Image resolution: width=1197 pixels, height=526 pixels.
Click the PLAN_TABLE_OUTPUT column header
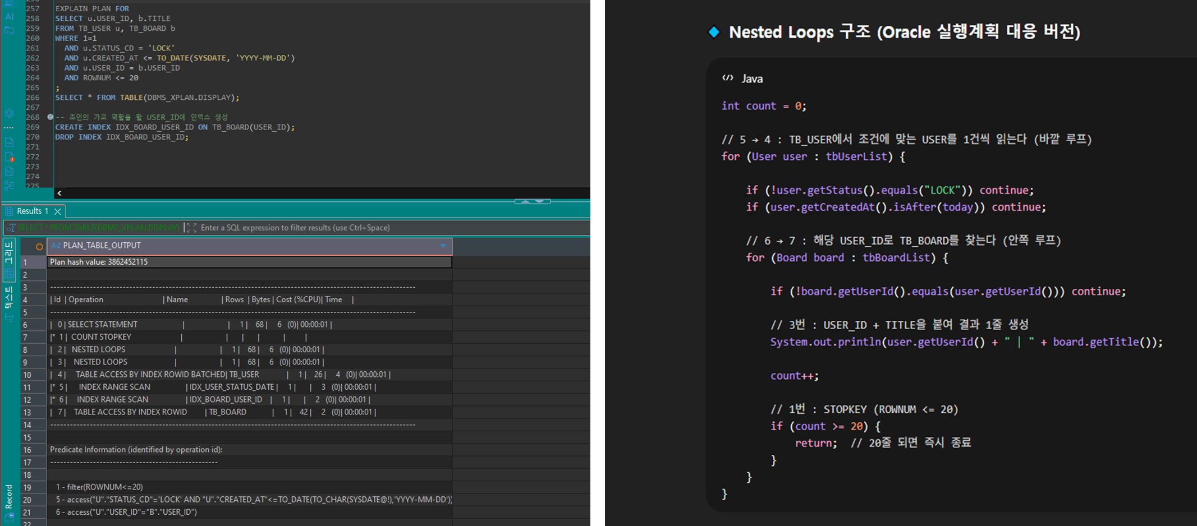(249, 246)
